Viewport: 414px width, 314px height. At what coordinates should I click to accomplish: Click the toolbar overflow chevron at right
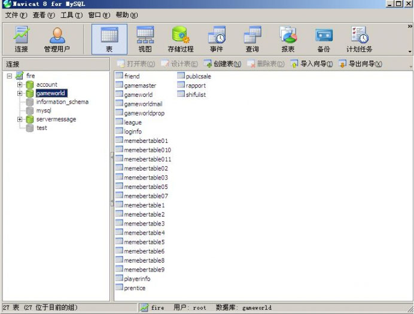click(x=410, y=26)
